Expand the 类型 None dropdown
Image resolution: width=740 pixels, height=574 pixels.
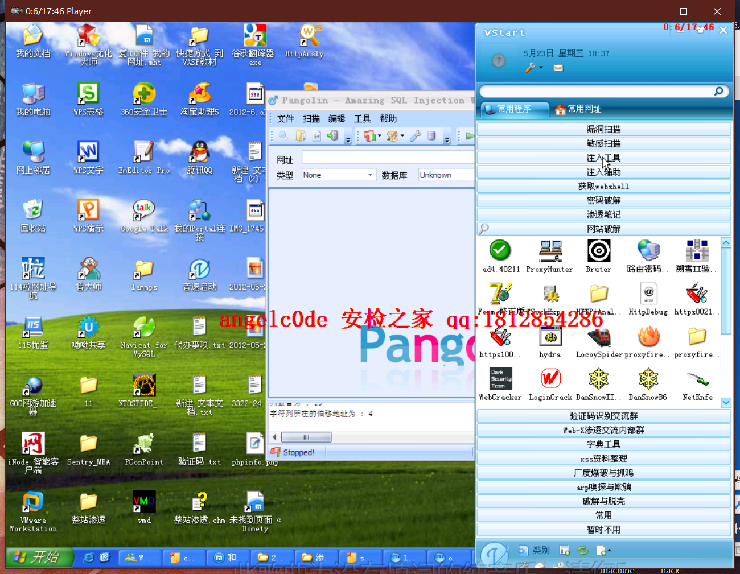(370, 175)
